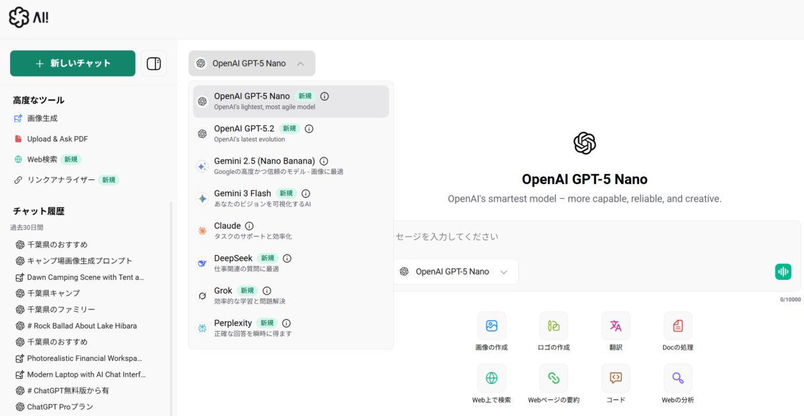Click the Docの処理 document icon
This screenshot has height=416, width=804.
click(x=677, y=326)
